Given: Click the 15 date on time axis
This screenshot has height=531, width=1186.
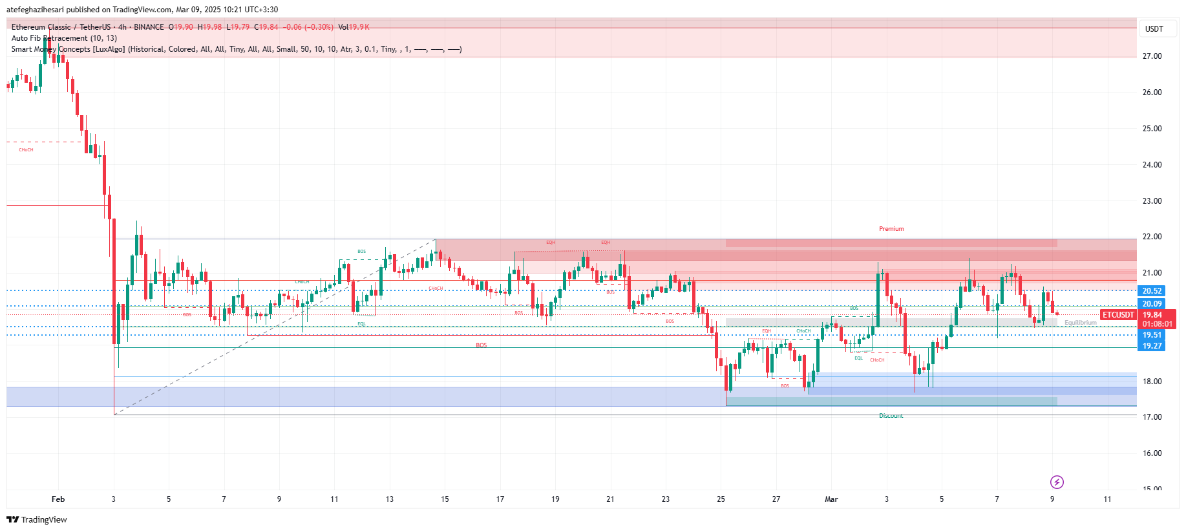Looking at the screenshot, I should 445,499.
